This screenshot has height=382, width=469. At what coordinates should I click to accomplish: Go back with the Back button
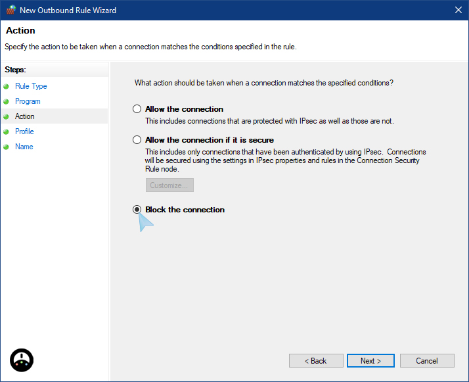point(316,361)
